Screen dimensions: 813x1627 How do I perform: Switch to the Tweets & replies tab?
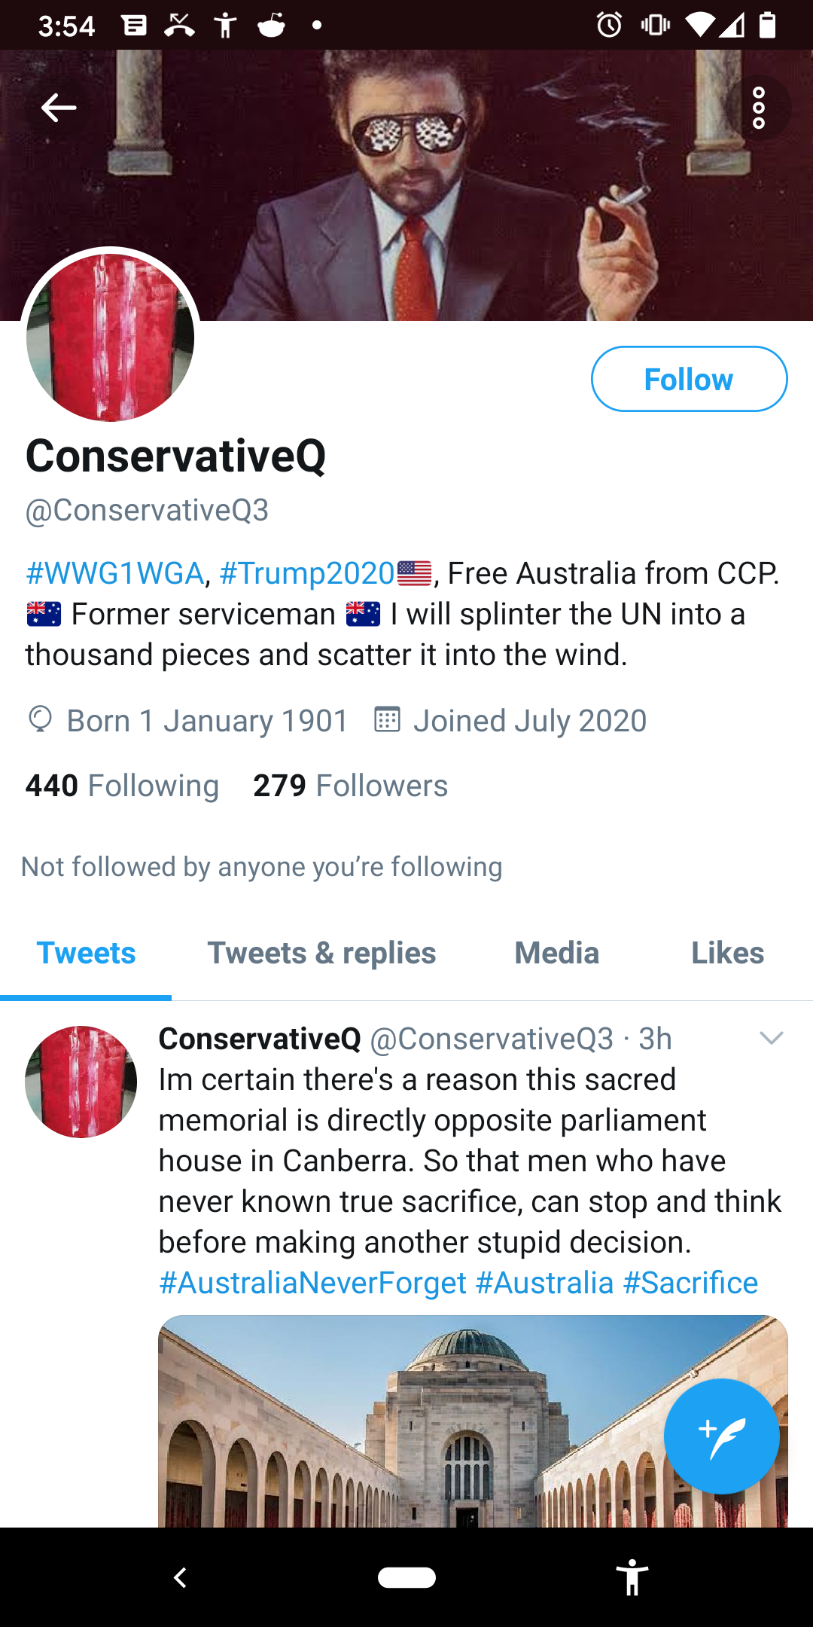[x=321, y=953]
